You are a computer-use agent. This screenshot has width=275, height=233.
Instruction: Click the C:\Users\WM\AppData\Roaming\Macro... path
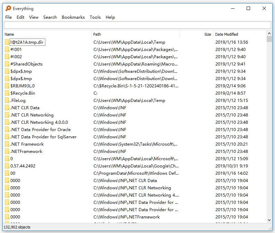(x=135, y=64)
